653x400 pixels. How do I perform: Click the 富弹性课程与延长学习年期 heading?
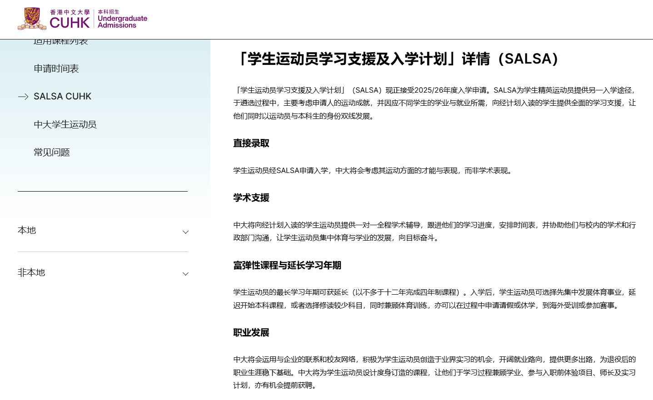(x=287, y=265)
